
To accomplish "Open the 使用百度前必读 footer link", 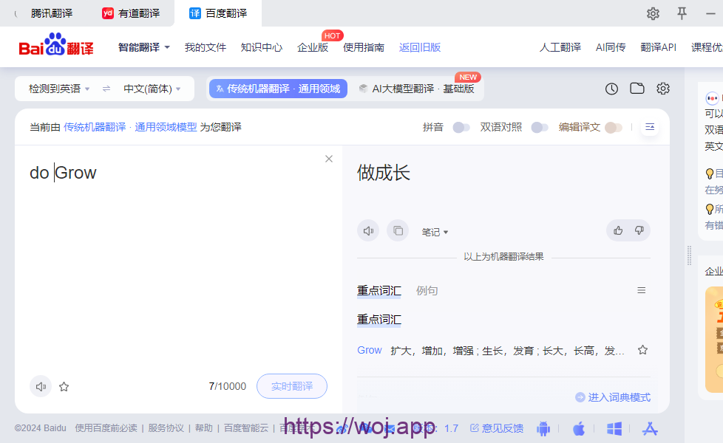I will point(106,428).
